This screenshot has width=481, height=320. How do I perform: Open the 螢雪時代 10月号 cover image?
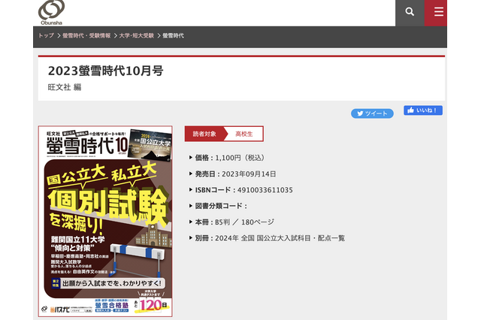tap(105, 221)
